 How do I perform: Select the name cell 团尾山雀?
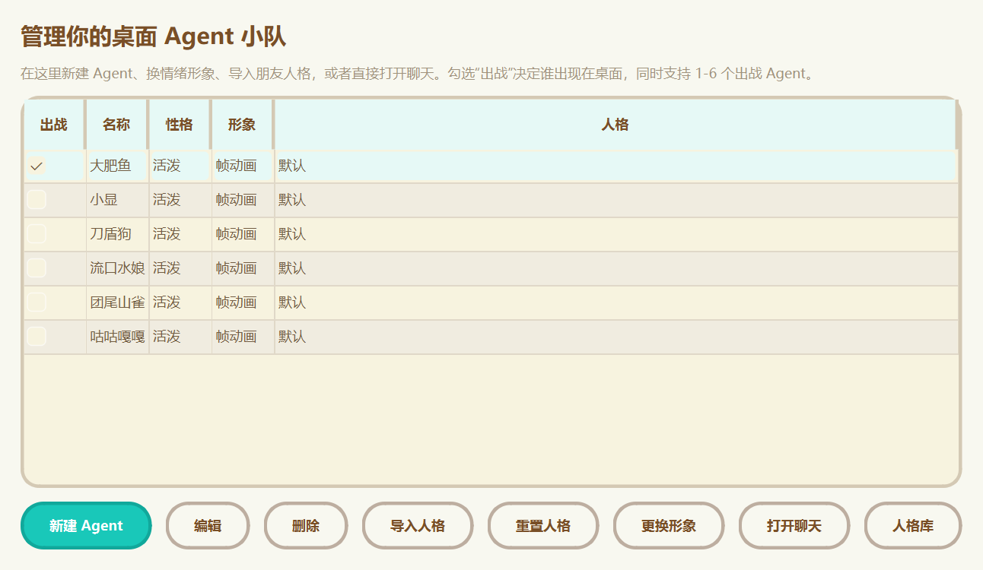117,302
